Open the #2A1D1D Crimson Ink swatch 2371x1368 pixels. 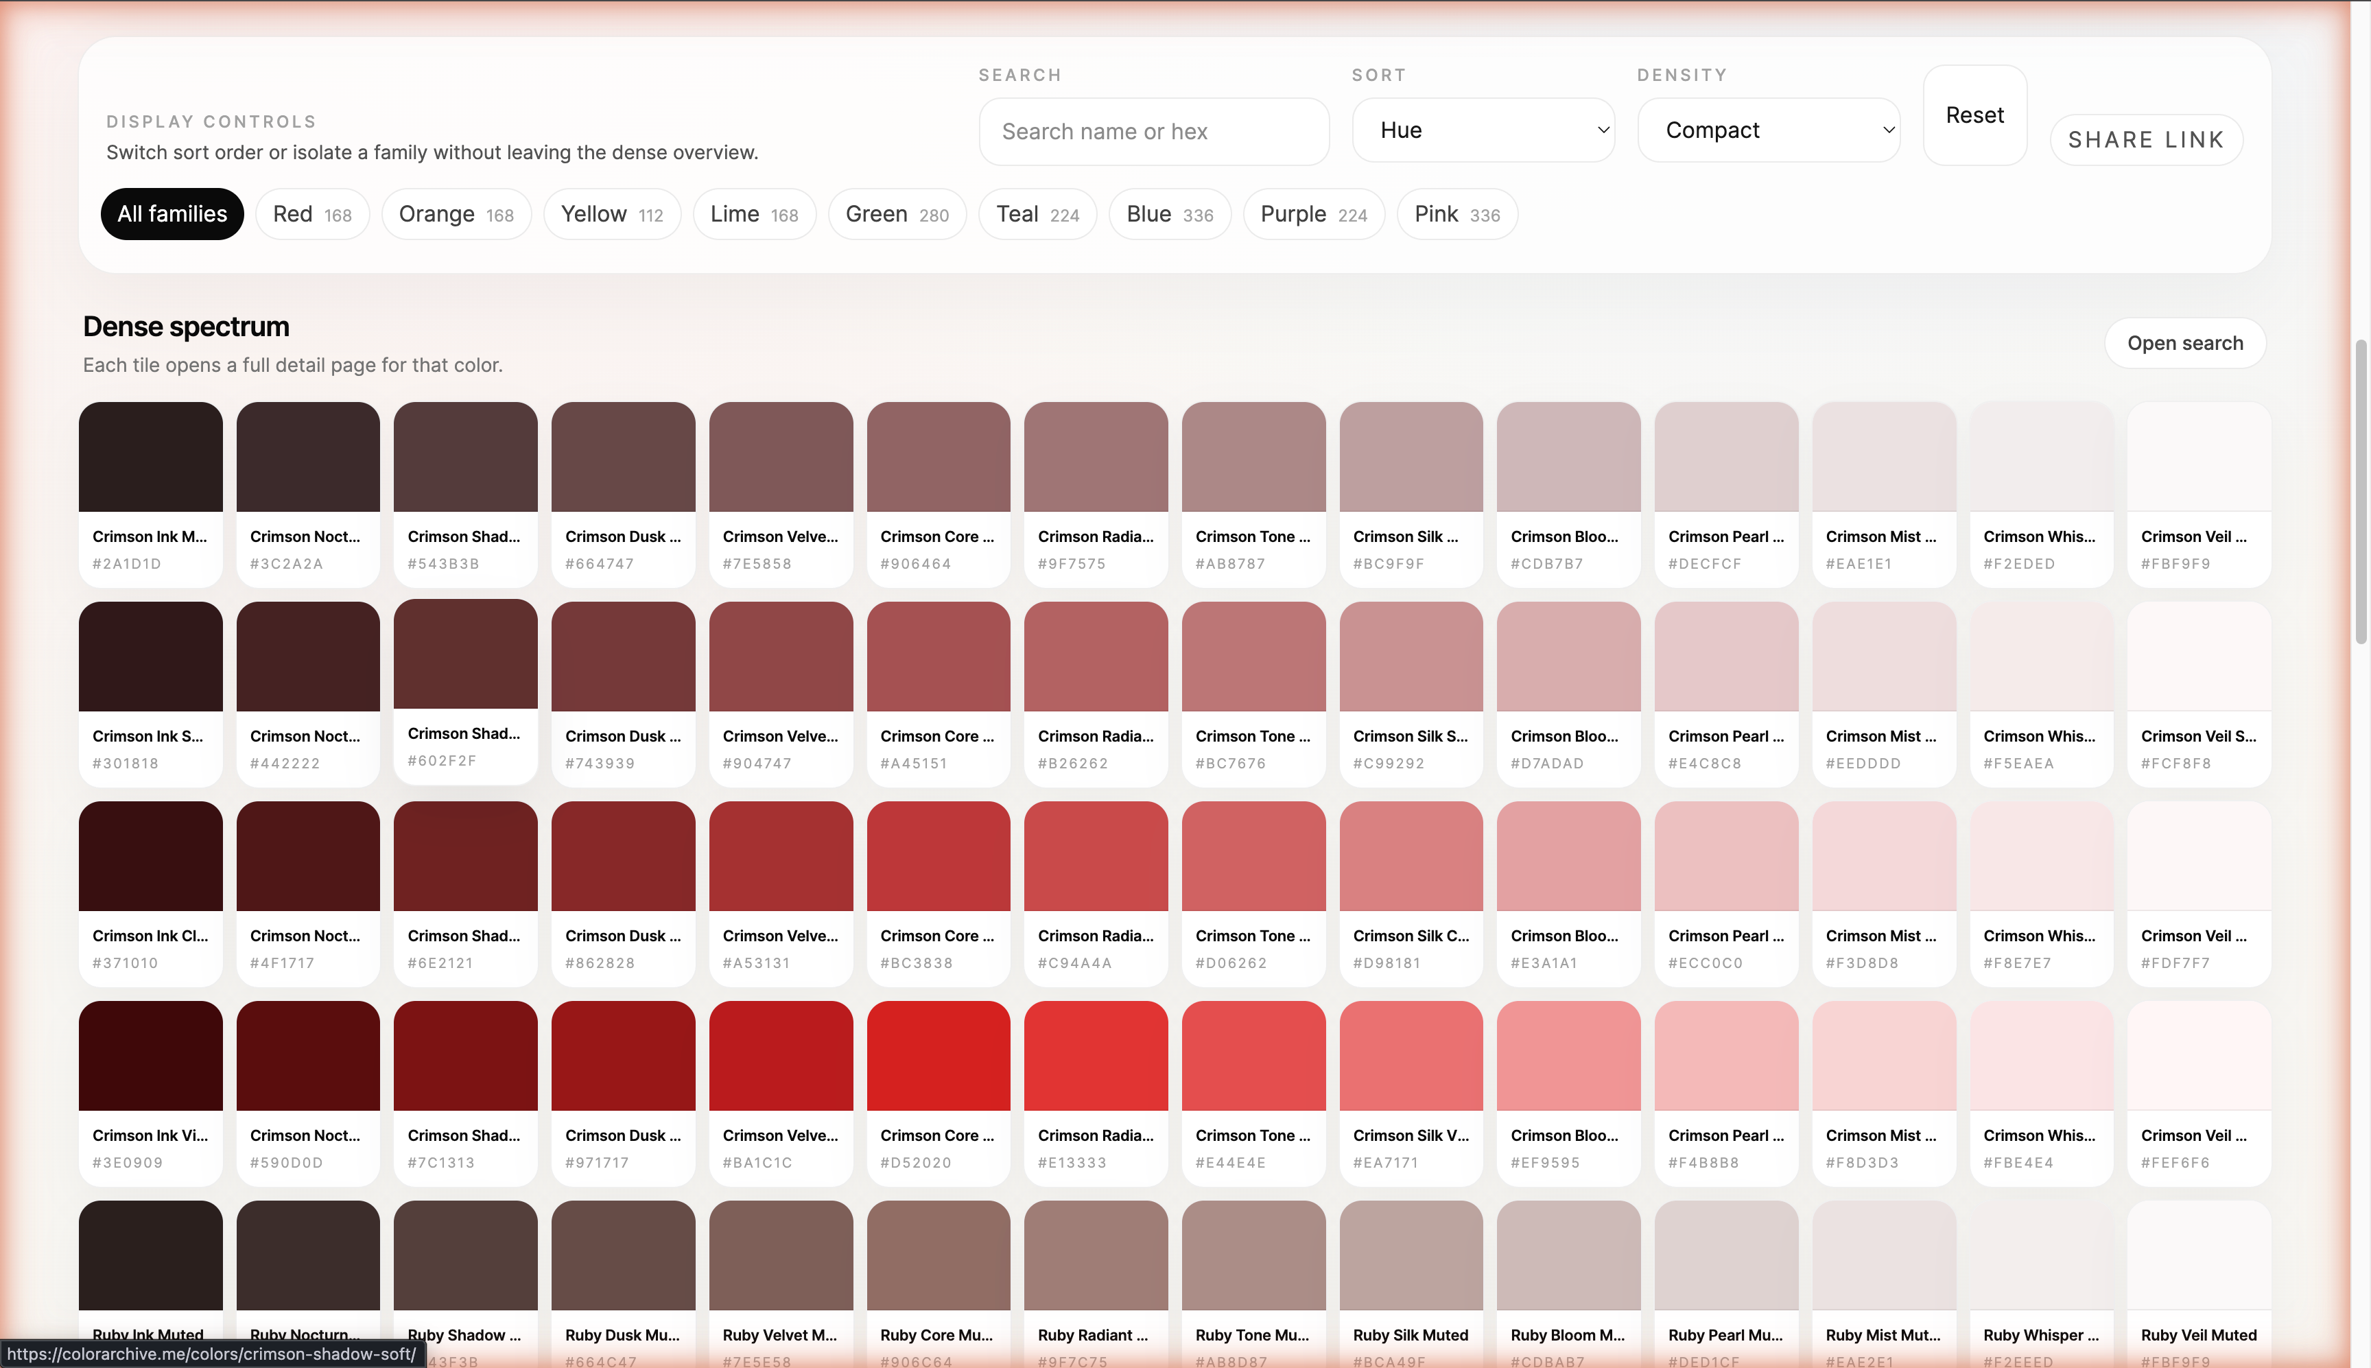[150, 494]
